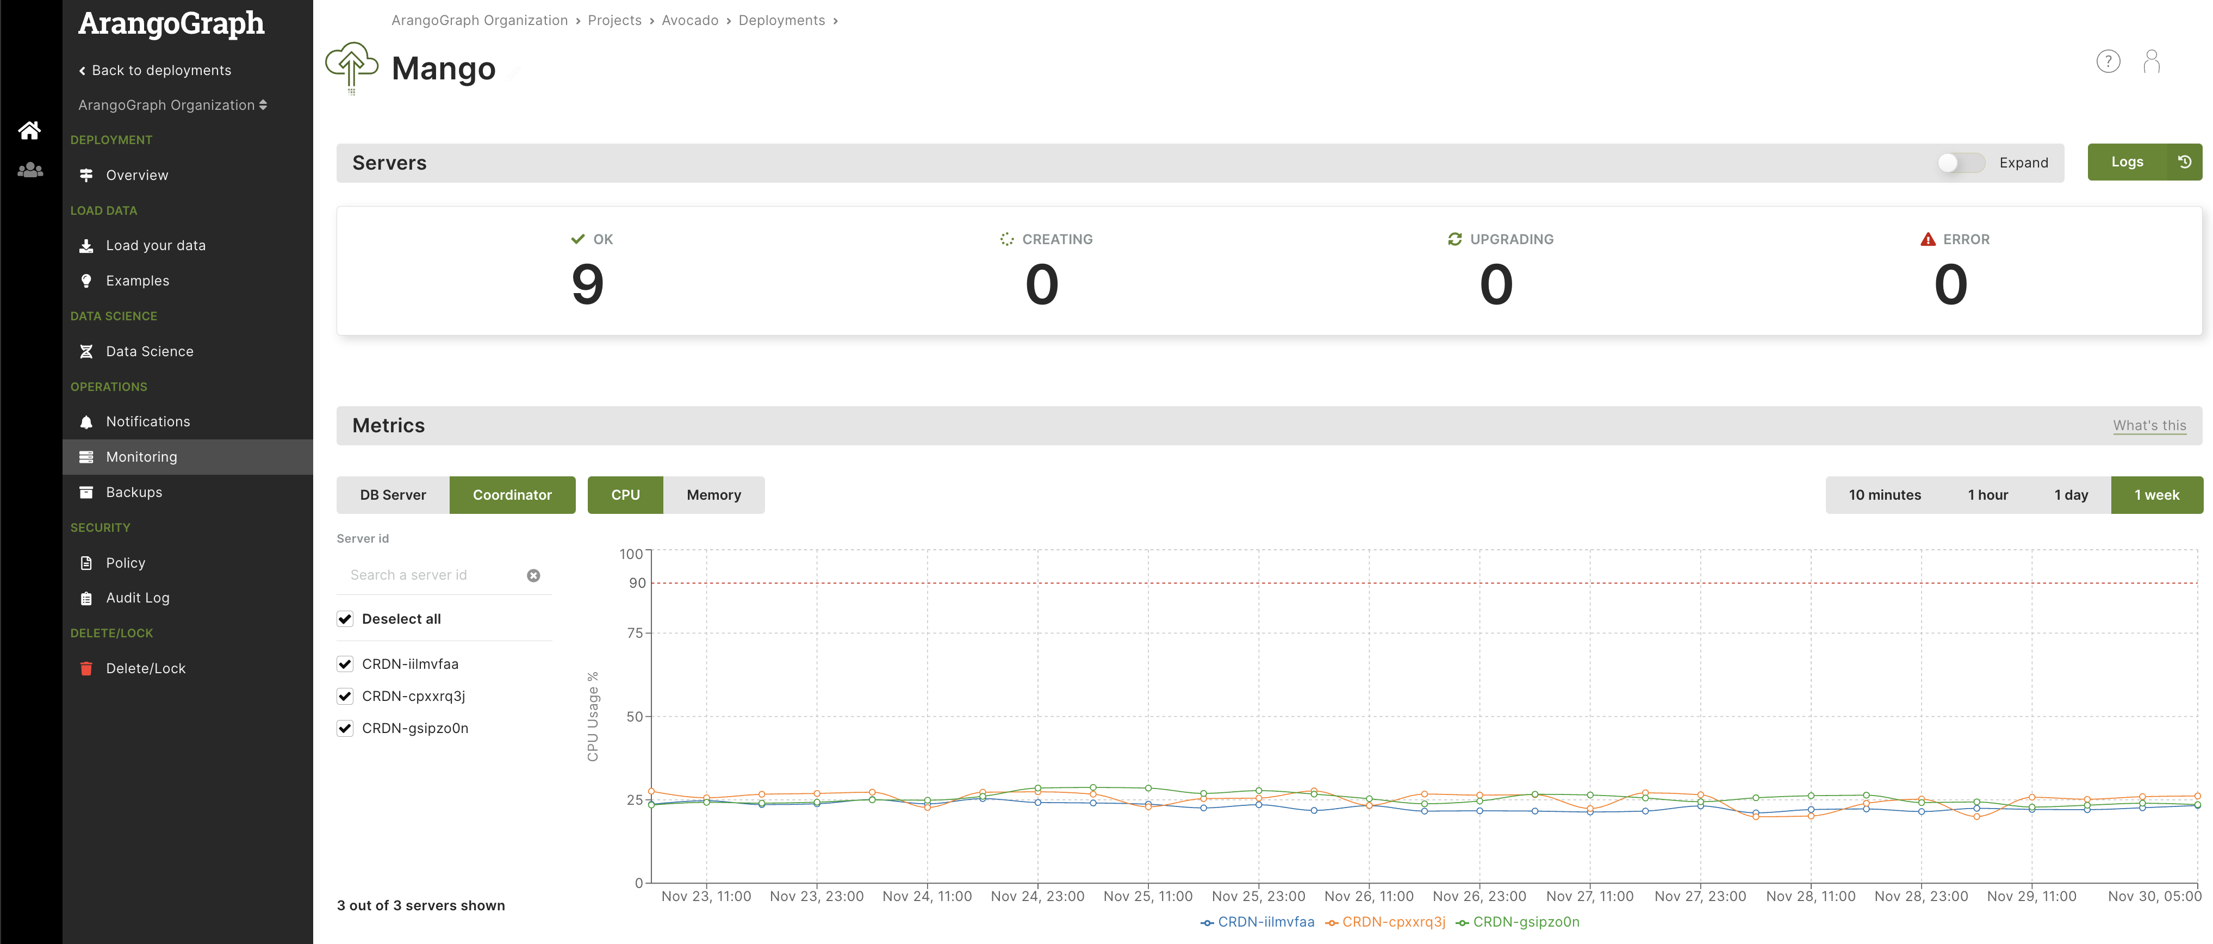The height and width of the screenshot is (944, 2213).
Task: Click the Logs history clock icon
Action: tap(2185, 162)
